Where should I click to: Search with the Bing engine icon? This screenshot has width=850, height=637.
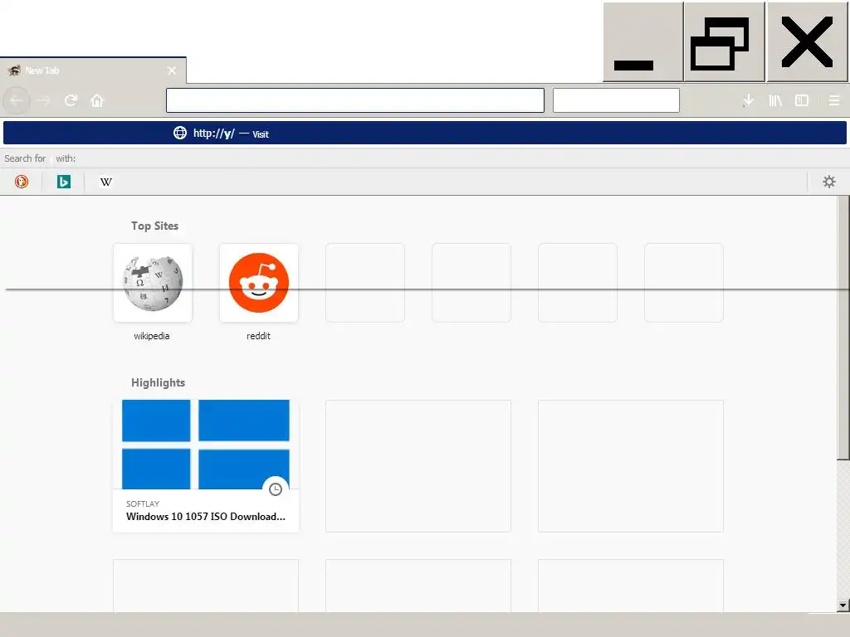(x=64, y=182)
